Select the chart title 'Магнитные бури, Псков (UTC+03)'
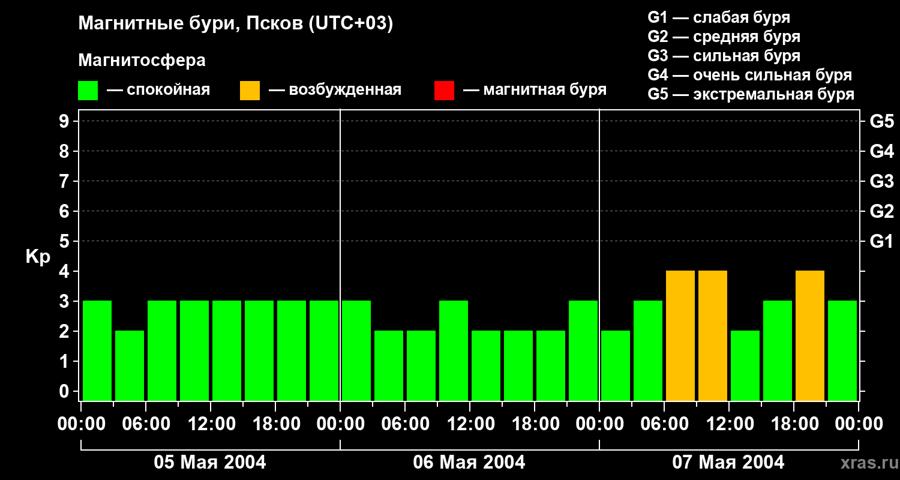Image resolution: width=900 pixels, height=480 pixels. pos(235,24)
